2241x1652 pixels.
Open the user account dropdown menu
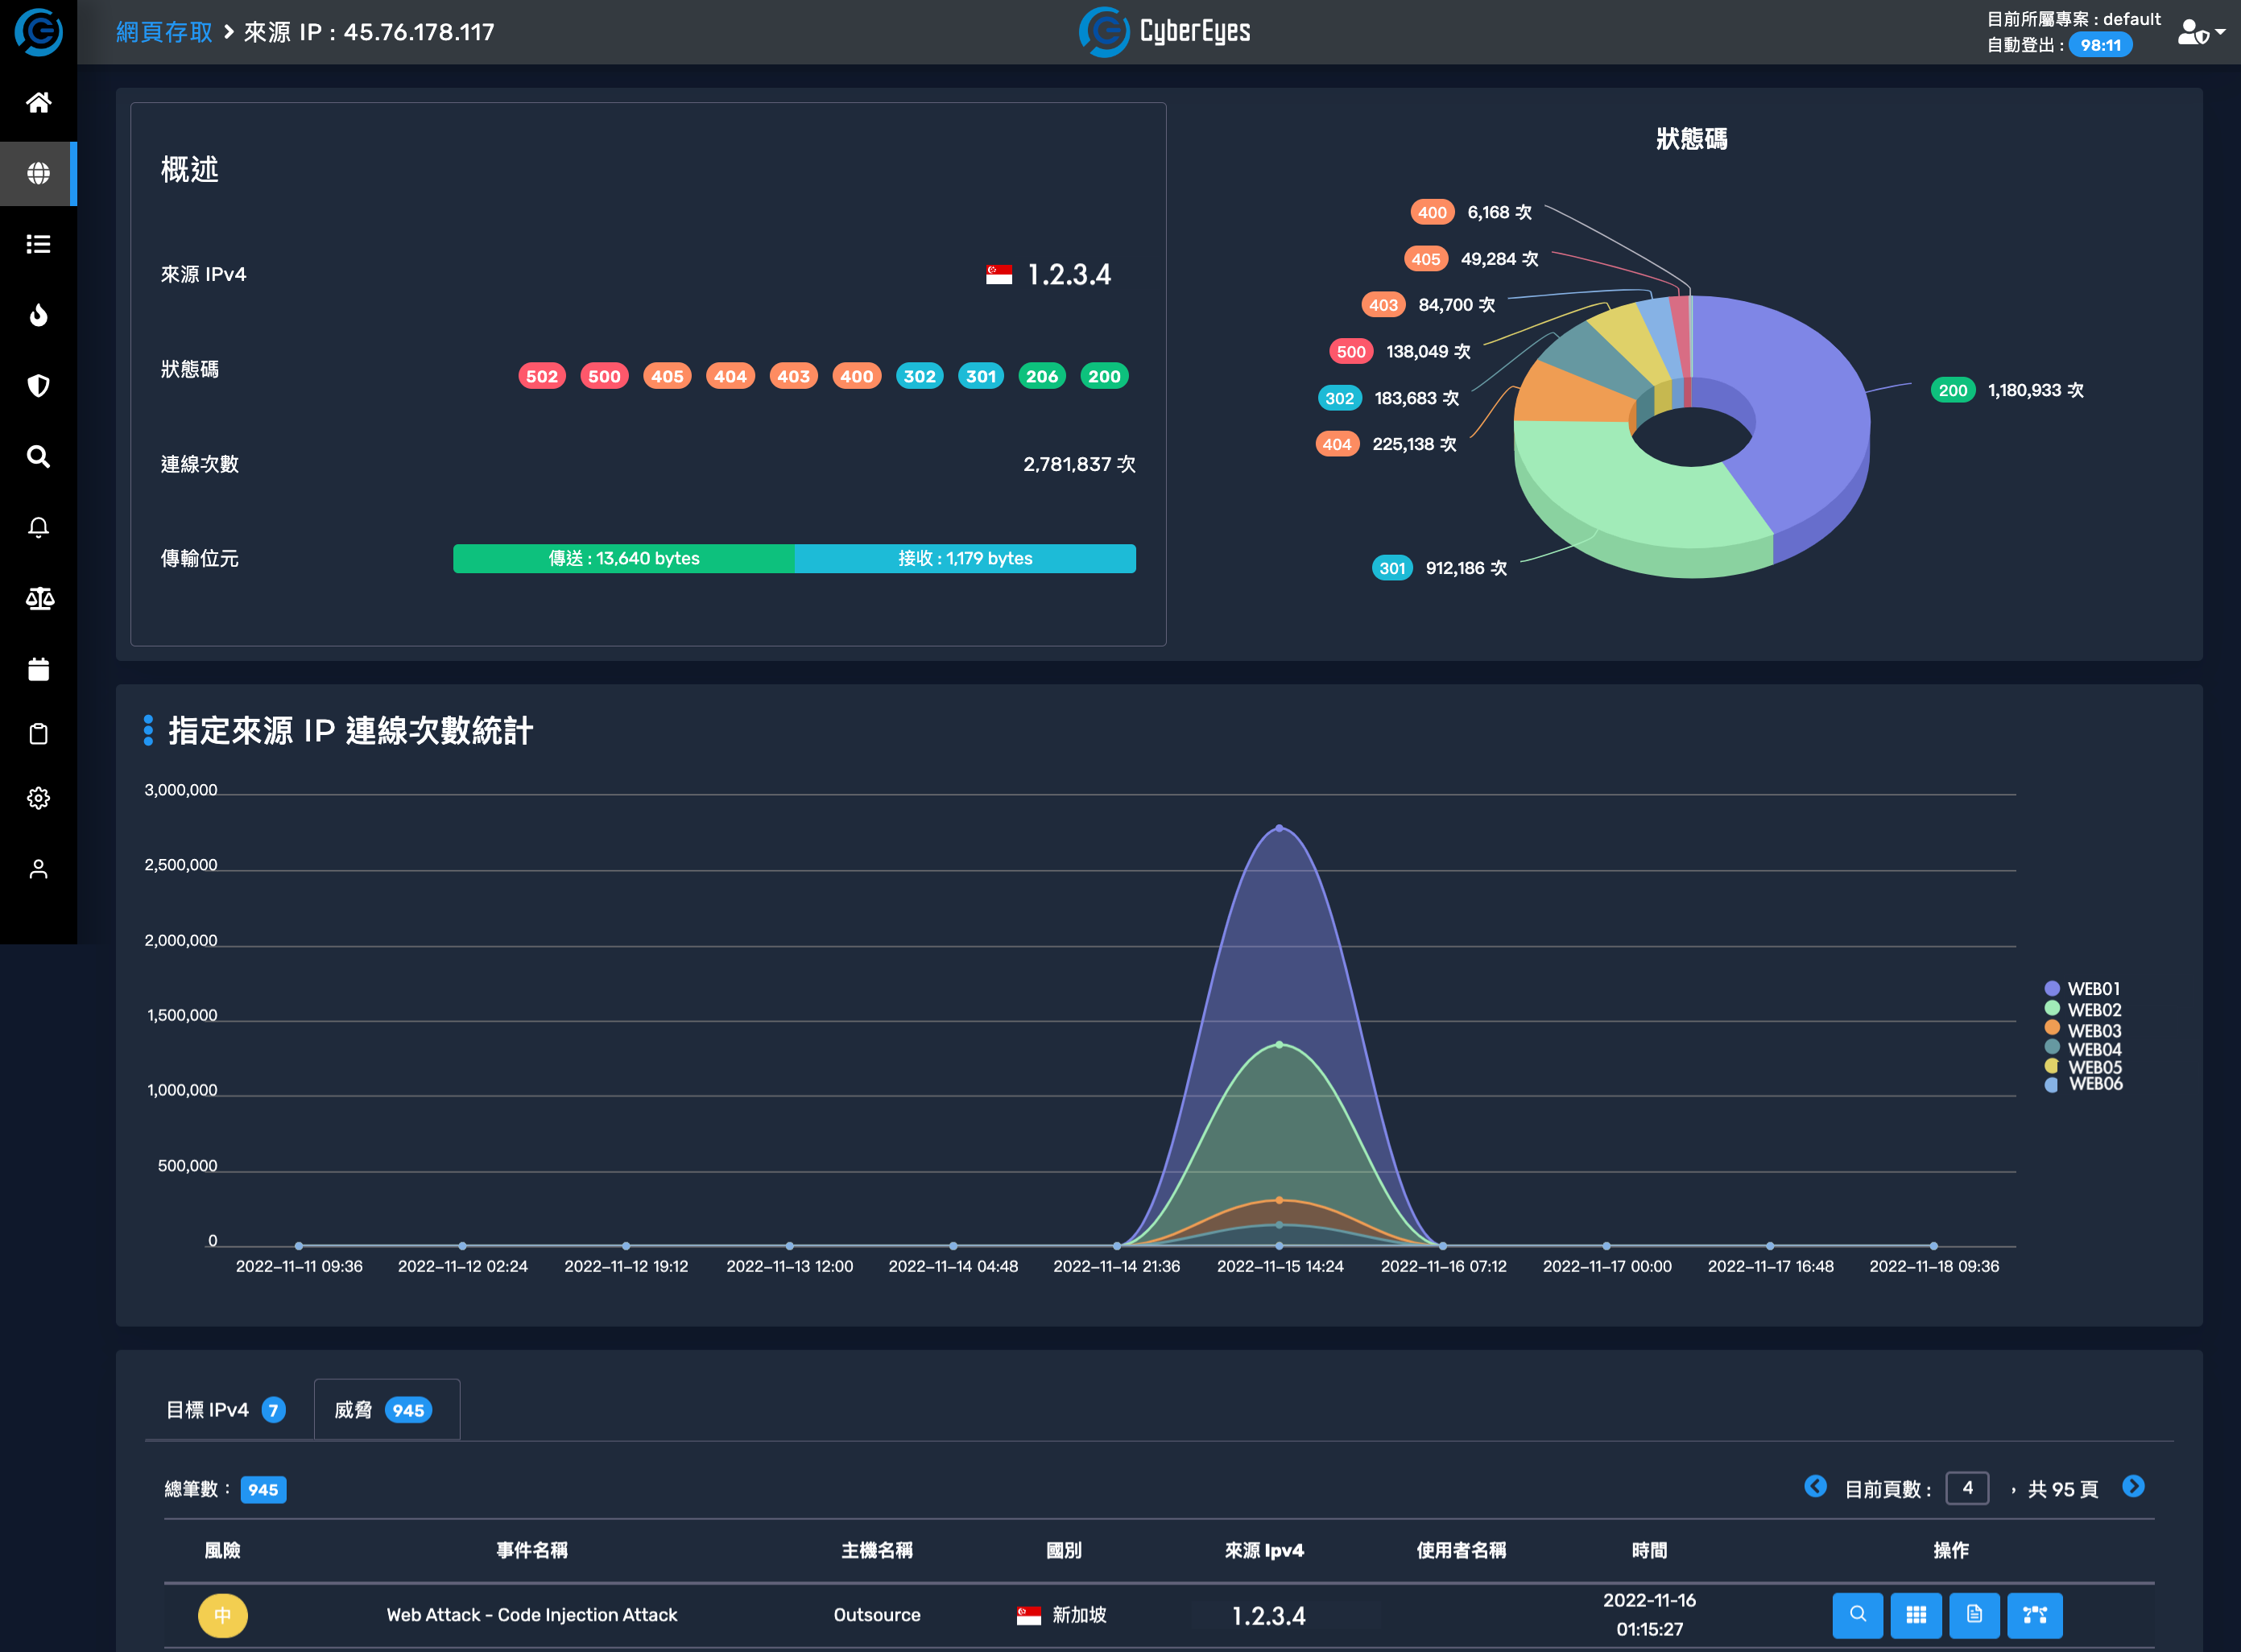2200,32
